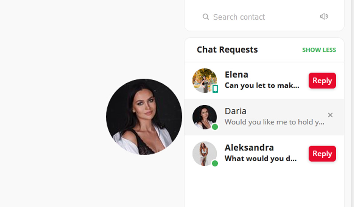Open Aleksandra's message preview "What would you d..."

coord(260,159)
